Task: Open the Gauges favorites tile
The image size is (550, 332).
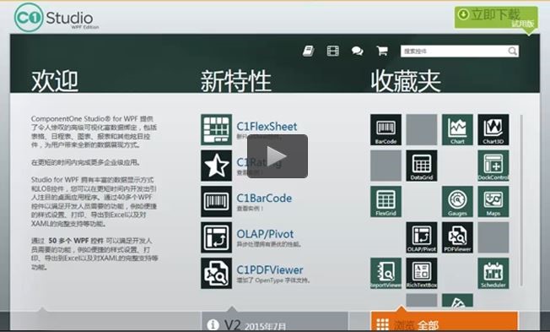Action: click(x=457, y=202)
